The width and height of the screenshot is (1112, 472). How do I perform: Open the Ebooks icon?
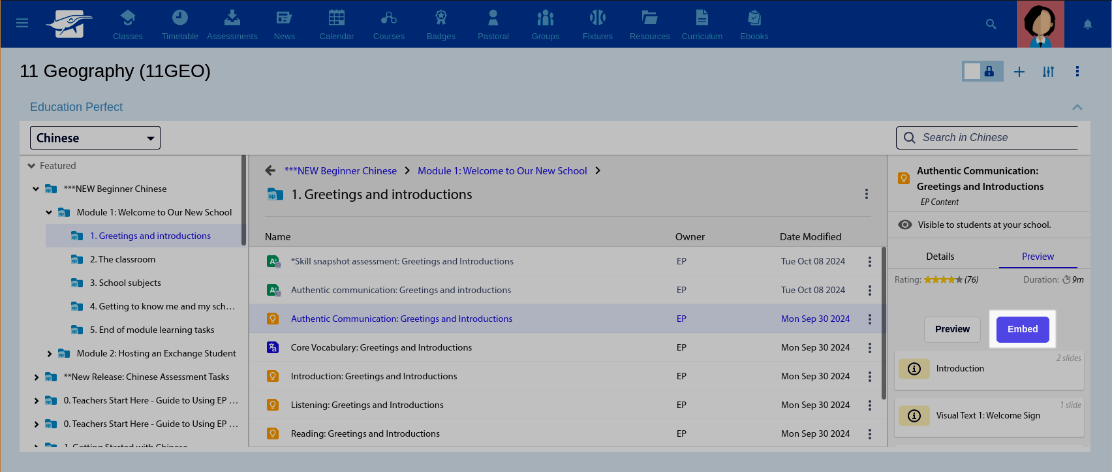754,25
